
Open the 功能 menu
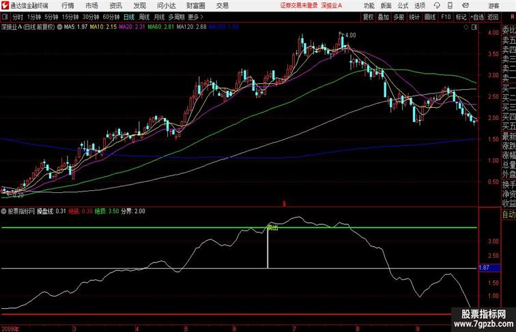coord(369,5)
